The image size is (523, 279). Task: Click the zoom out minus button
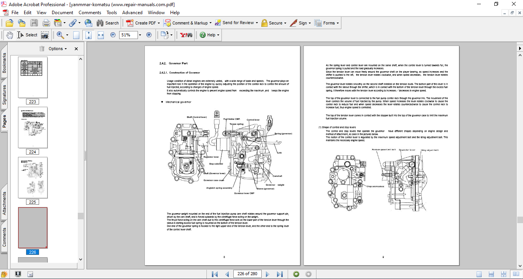[x=113, y=35]
